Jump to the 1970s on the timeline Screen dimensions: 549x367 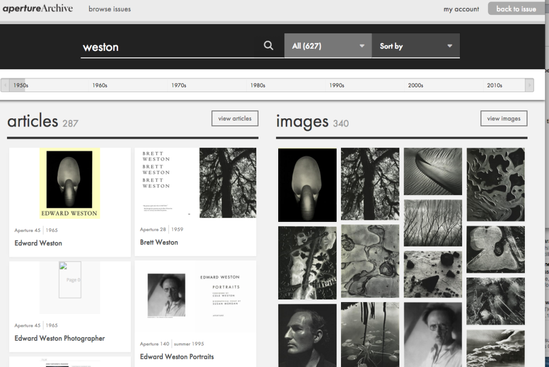(x=179, y=85)
